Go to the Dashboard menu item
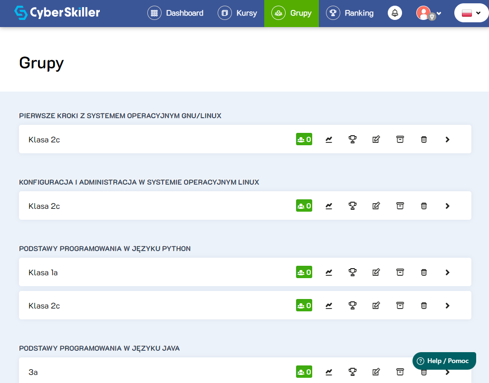Screen dimensions: 489x383 pyautogui.click(x=175, y=13)
